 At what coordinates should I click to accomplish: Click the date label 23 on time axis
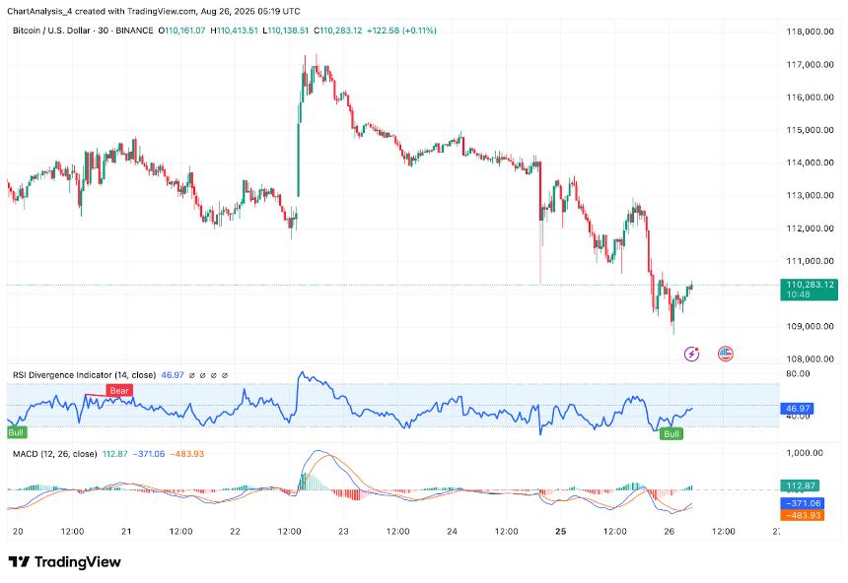point(343,532)
